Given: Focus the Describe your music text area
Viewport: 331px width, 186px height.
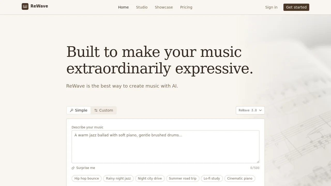Looking at the screenshot, I should click(x=165, y=146).
